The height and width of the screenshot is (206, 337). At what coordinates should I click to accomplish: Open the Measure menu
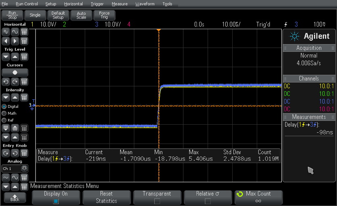(x=119, y=4)
